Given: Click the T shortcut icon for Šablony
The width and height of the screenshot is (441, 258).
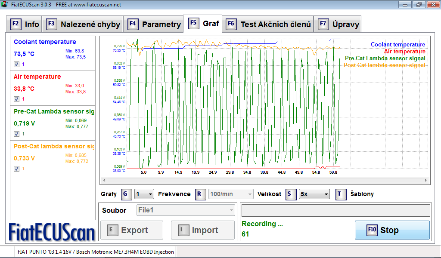Looking at the screenshot, I should click(x=341, y=194).
